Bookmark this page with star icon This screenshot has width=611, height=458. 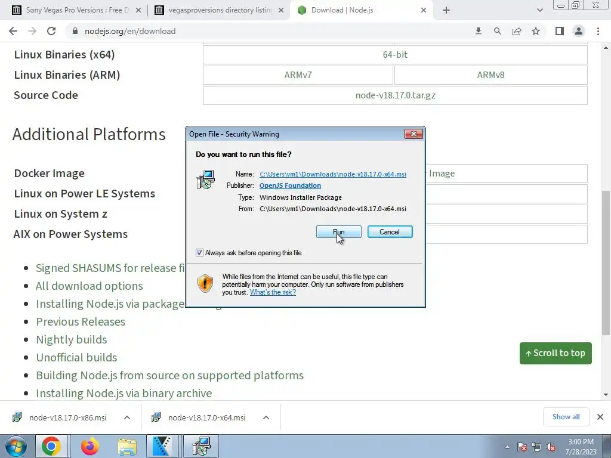pos(536,31)
